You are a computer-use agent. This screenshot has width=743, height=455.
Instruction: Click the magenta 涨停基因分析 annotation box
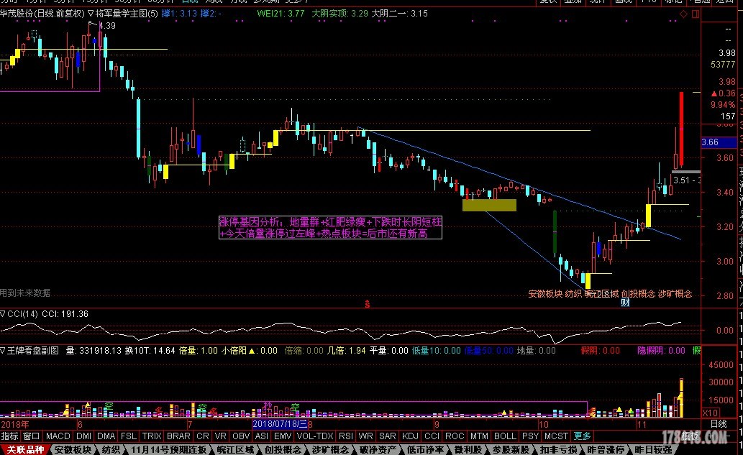330,227
